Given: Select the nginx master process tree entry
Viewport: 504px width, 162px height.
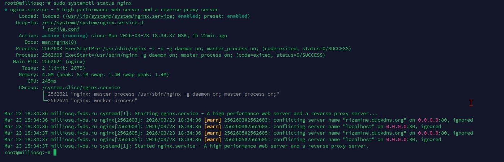Looking at the screenshot, I should click(163, 94).
